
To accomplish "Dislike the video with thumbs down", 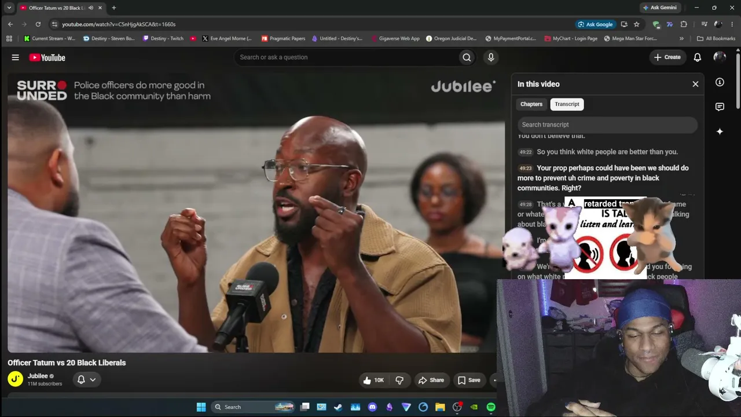I will coord(399,380).
